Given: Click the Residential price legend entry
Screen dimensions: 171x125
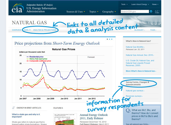Looking at the screenshot, I should coord(35,57).
